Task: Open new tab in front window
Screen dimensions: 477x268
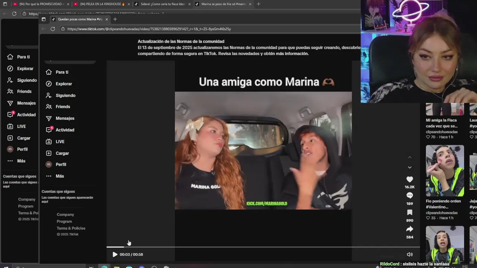Action: click(x=115, y=19)
